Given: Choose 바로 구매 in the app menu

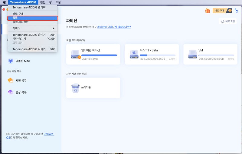Looking at the screenshot, I should pyautogui.click(x=33, y=14).
